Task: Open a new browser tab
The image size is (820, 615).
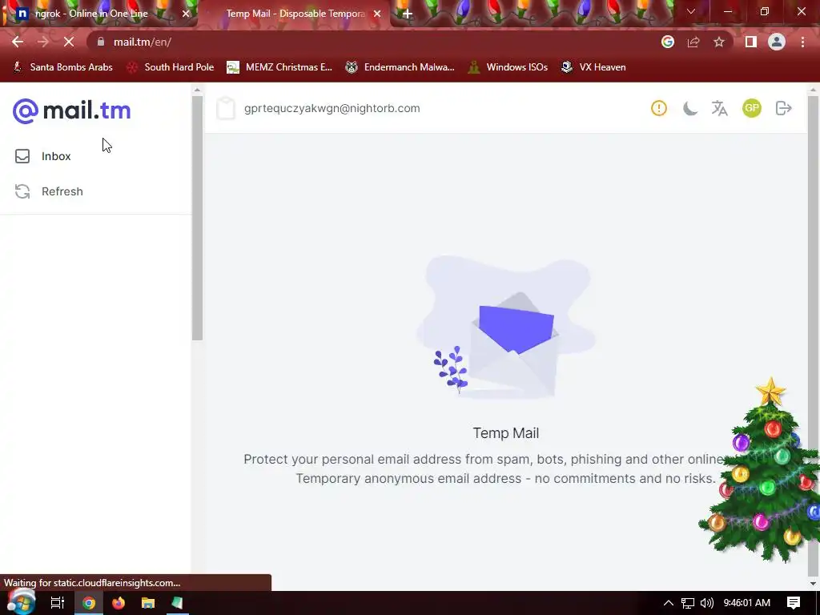Action: (x=408, y=14)
